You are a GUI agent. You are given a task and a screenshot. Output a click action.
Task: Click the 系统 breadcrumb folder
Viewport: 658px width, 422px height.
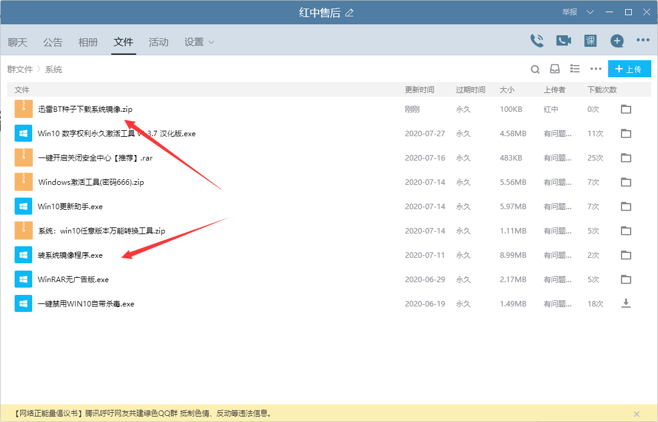[54, 69]
